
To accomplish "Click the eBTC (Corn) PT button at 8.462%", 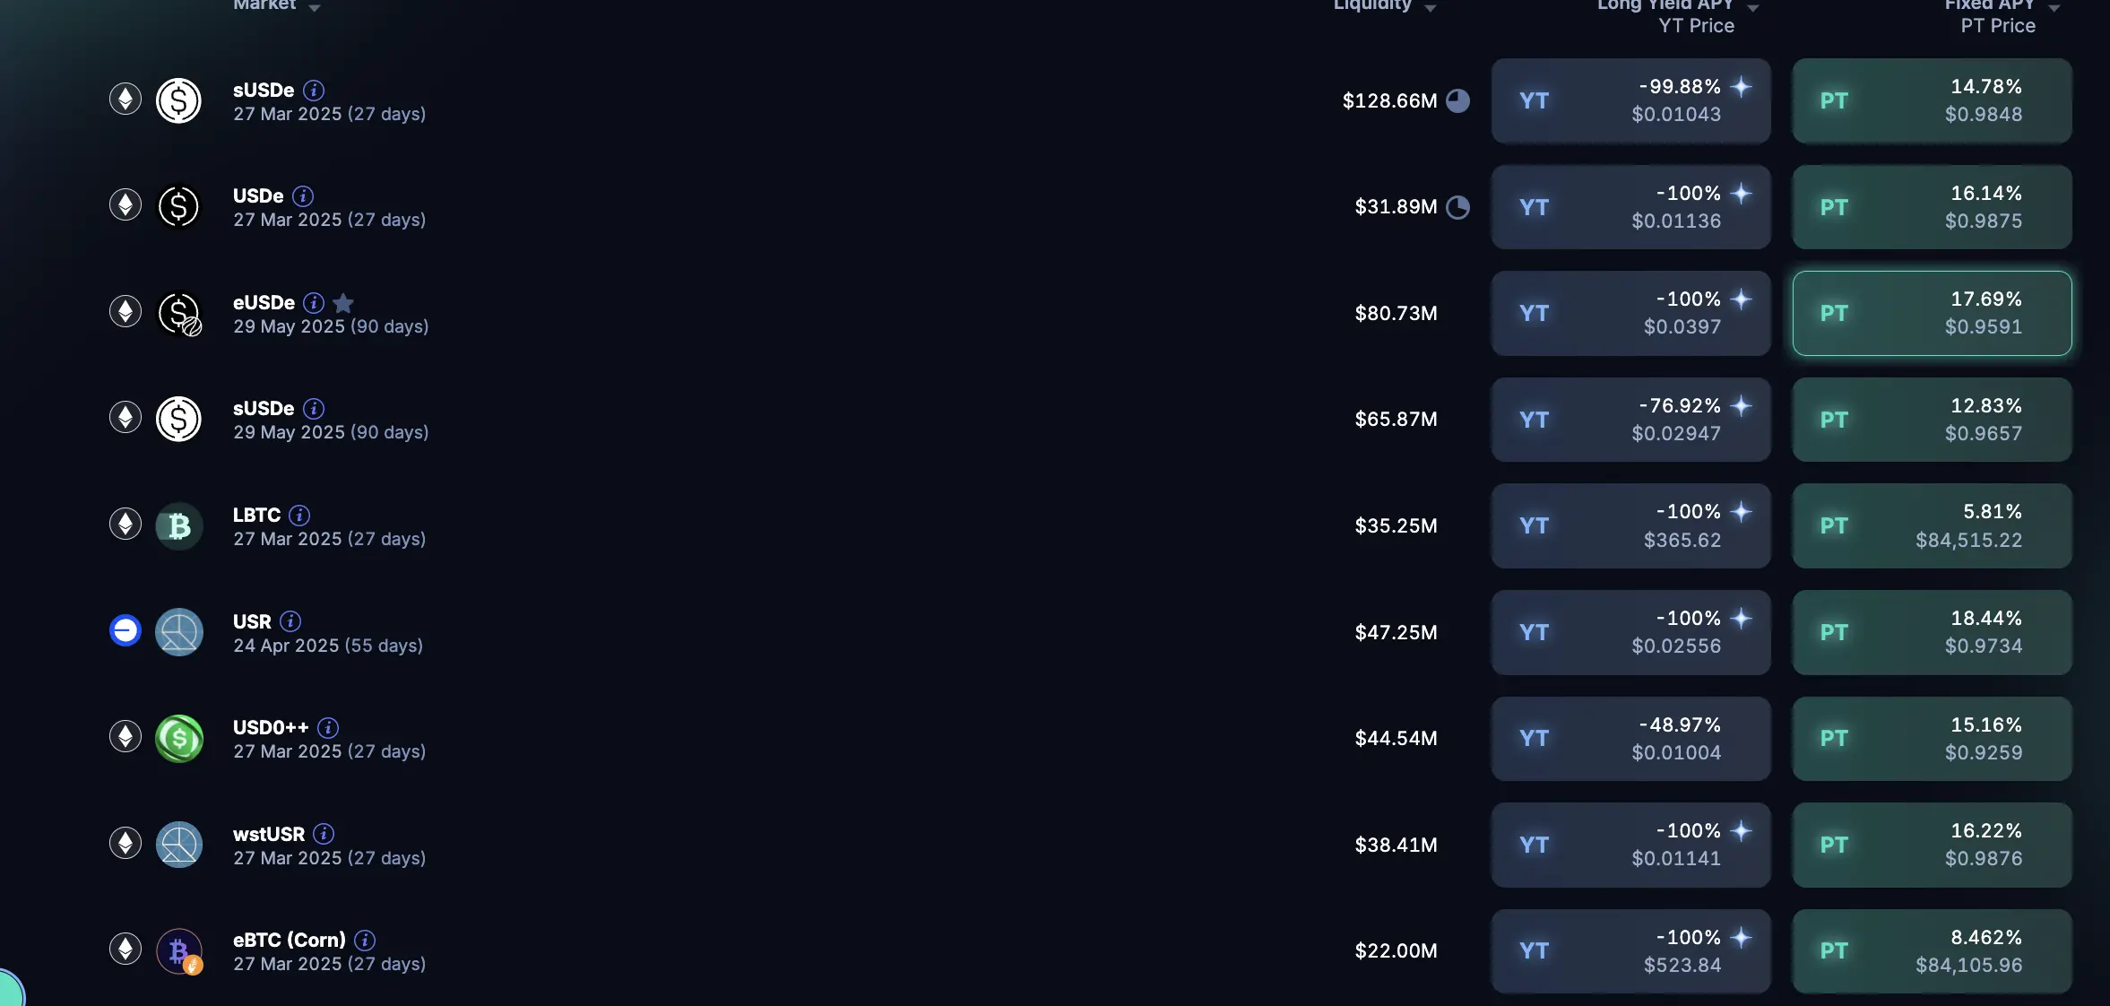I will pyautogui.click(x=1932, y=950).
